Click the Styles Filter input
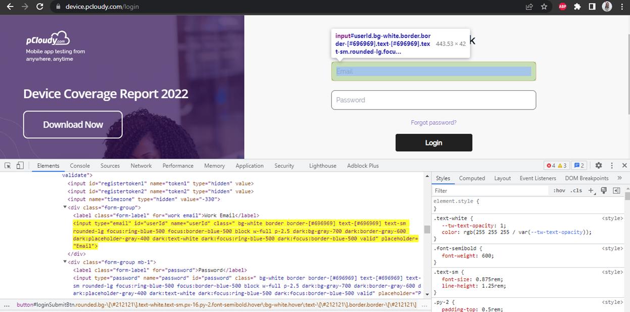The width and height of the screenshot is (630, 312). click(x=490, y=191)
